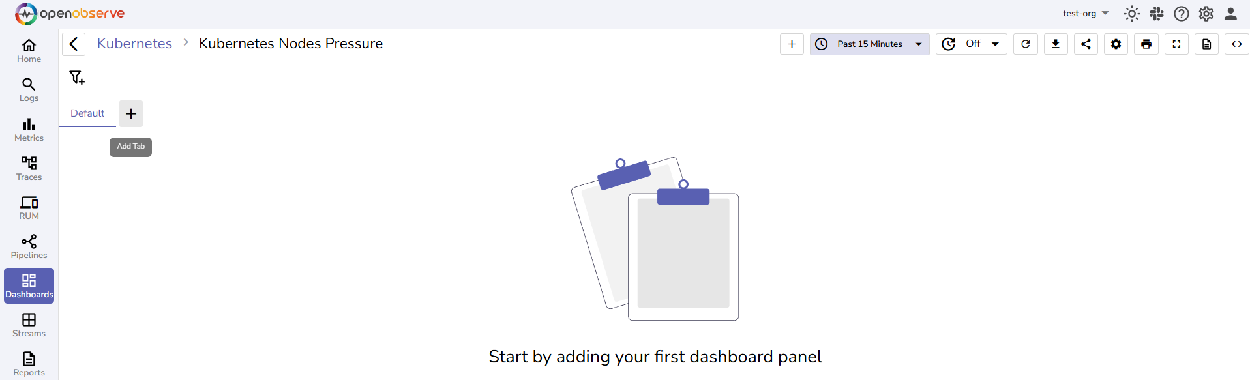1250x380 pixels.
Task: Navigate to the Metrics section
Action: (x=28, y=129)
